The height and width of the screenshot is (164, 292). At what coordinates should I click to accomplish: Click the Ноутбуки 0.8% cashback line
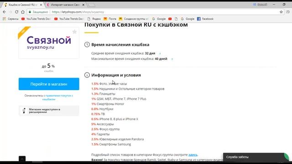(102, 109)
